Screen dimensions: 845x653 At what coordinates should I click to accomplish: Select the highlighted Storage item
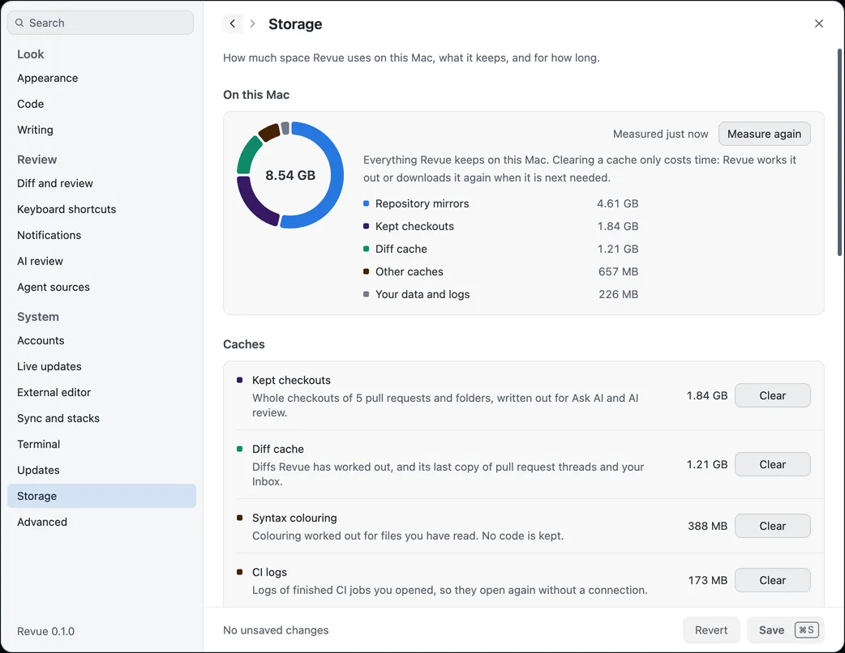click(x=102, y=496)
